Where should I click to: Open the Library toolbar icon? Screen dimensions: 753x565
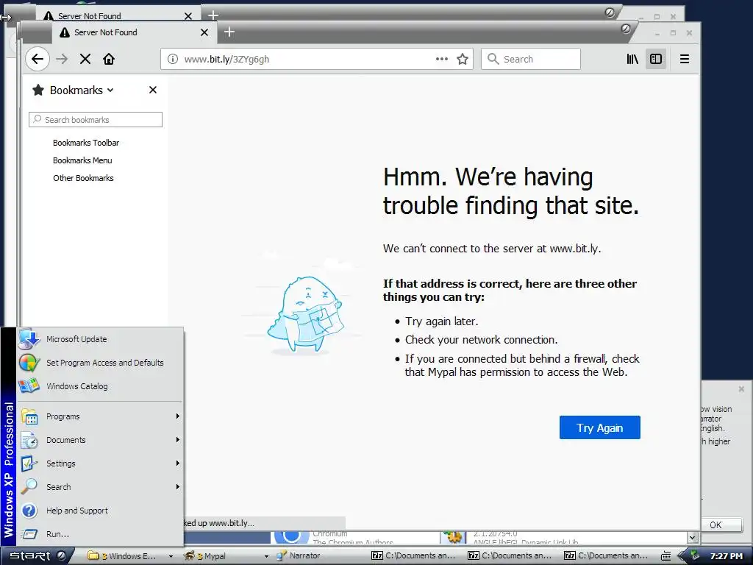pyautogui.click(x=632, y=59)
